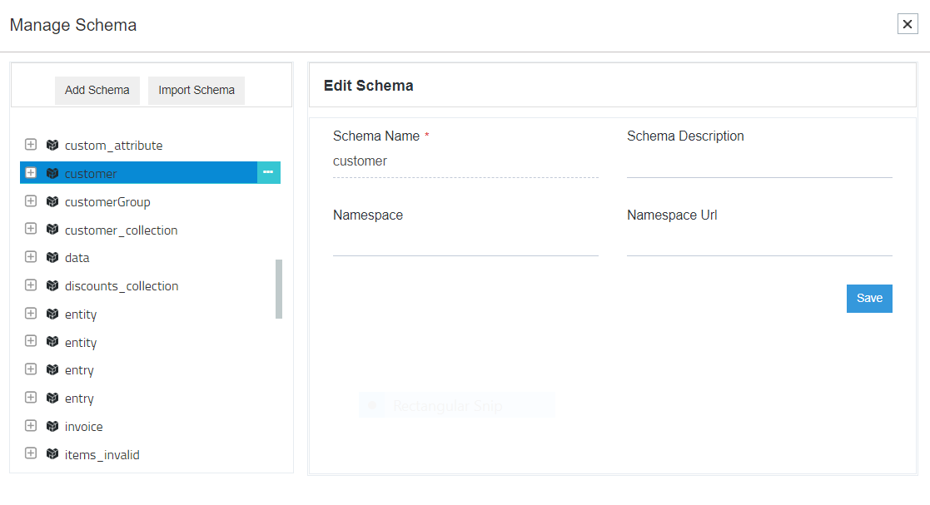Click the cube icon beside custom_attribute
Screen dimensions: 930x505
pos(51,145)
